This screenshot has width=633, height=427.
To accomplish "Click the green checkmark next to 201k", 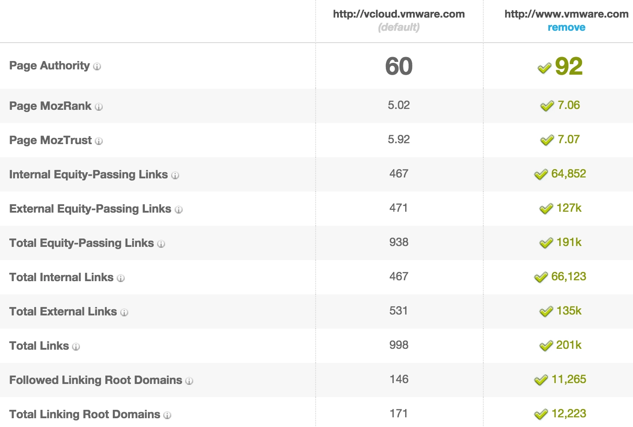I will [546, 346].
